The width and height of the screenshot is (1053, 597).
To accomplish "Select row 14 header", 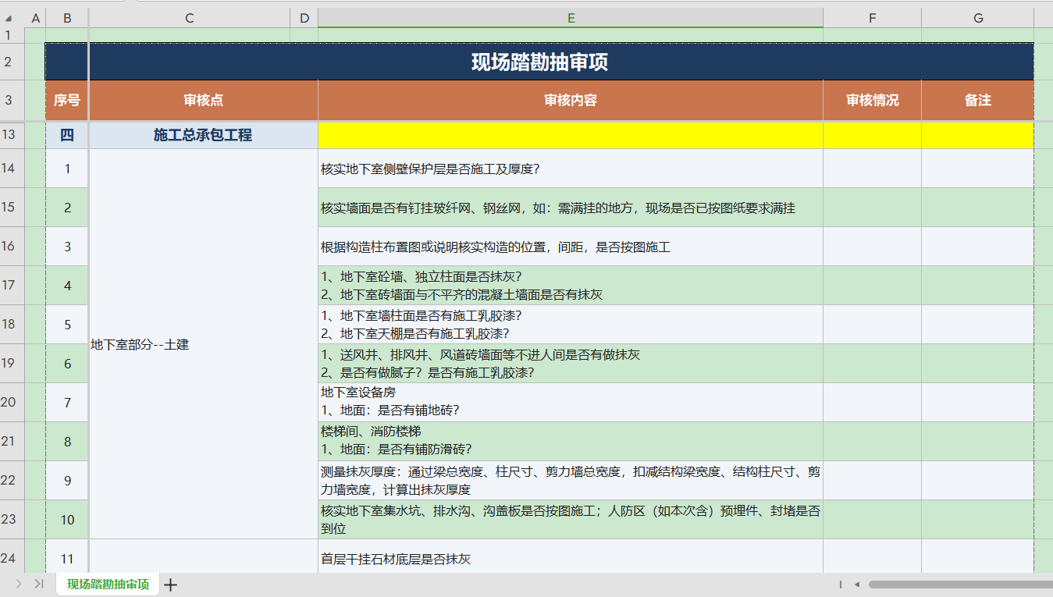I will (12, 168).
